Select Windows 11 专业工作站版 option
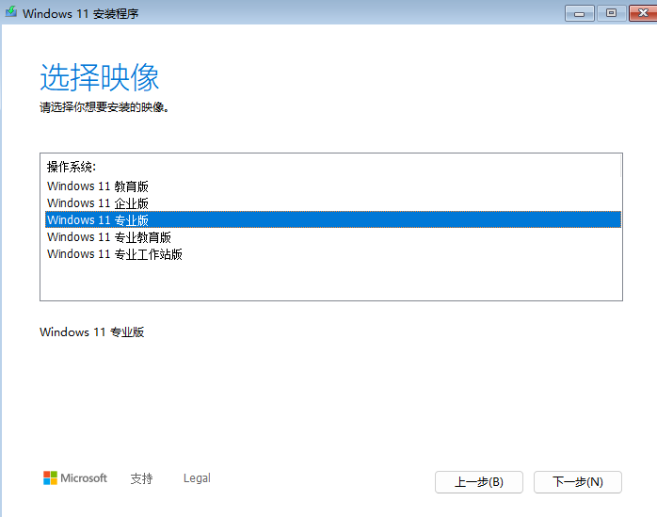657x517 pixels. pos(115,254)
